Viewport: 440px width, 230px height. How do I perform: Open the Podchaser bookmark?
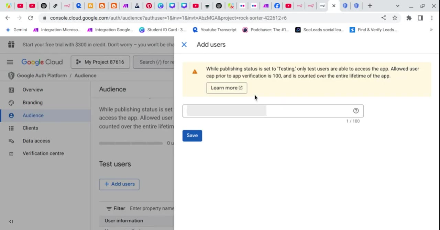266,30
